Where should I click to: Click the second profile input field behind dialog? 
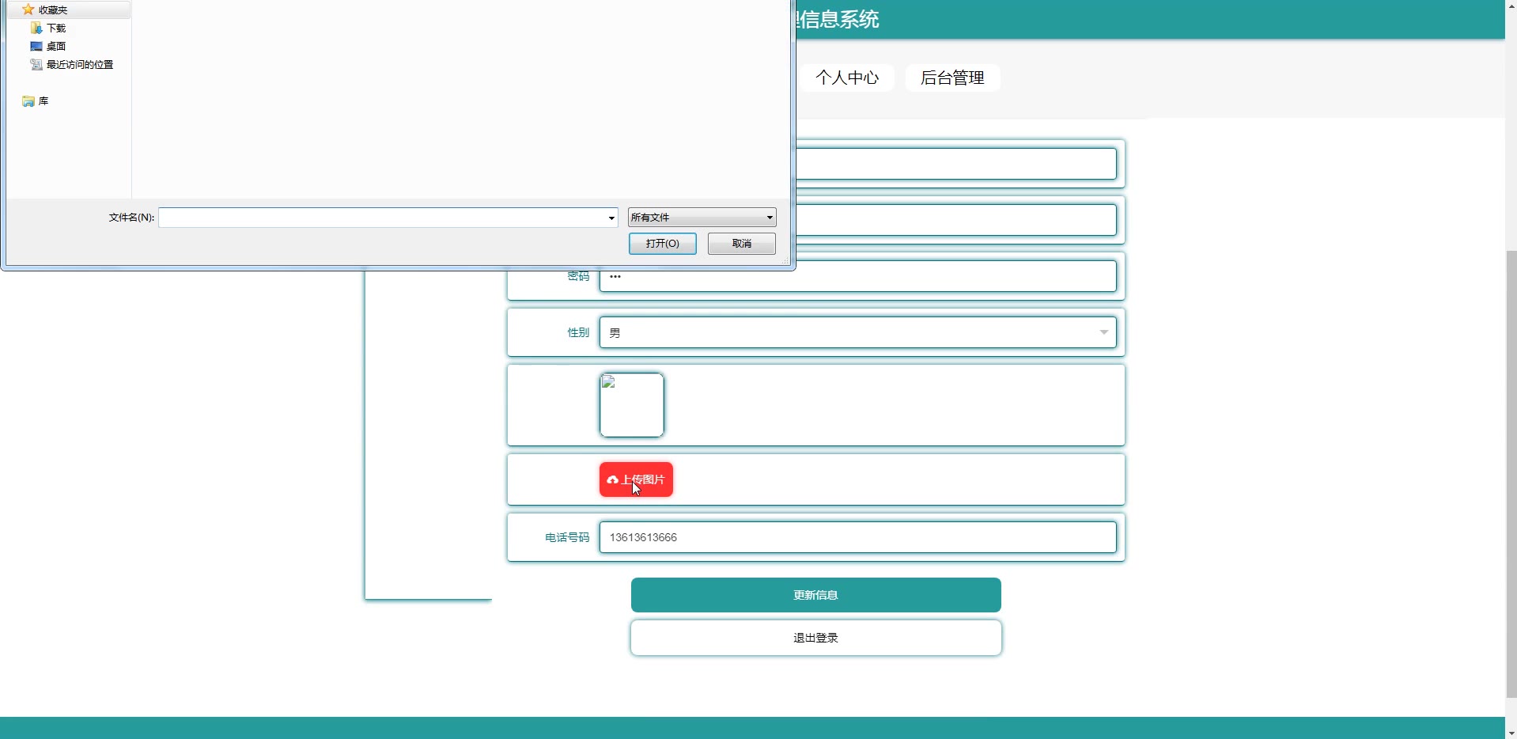pos(955,220)
